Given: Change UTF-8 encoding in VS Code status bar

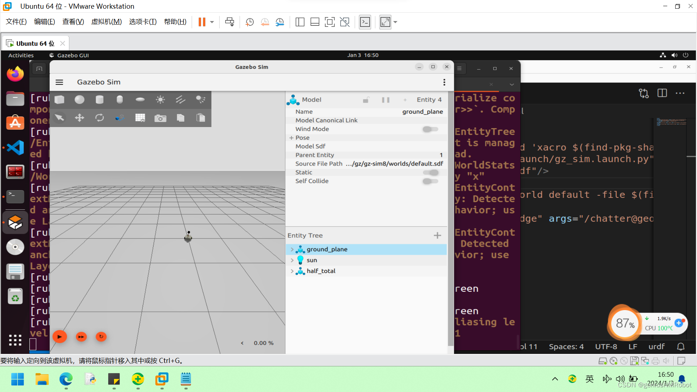Looking at the screenshot, I should pos(606,347).
